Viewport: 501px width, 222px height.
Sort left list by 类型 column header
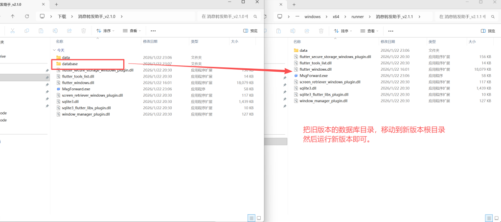(x=195, y=41)
